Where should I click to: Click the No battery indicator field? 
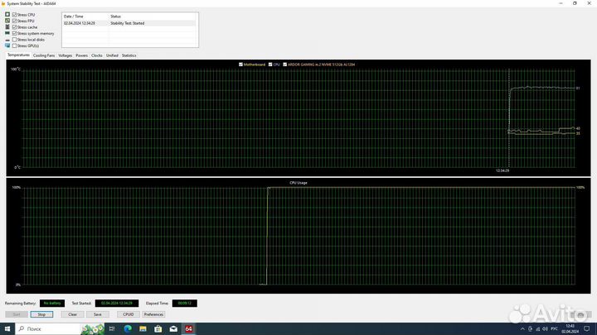coord(52,303)
